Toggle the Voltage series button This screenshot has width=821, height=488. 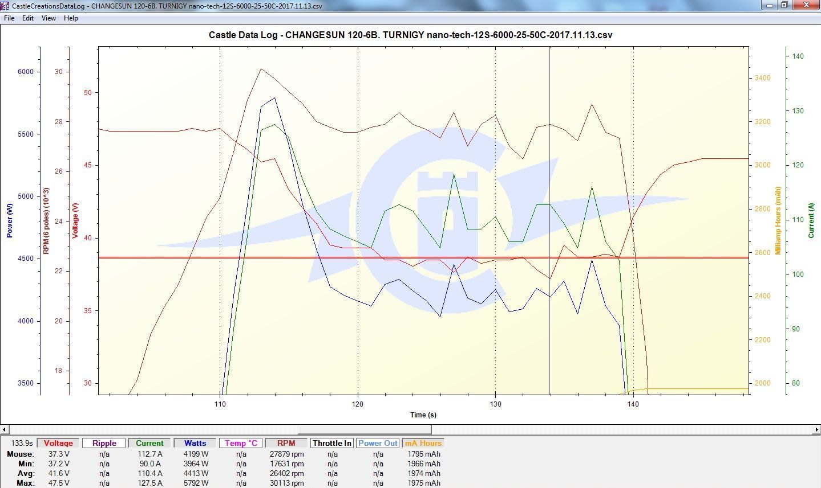tap(58, 443)
